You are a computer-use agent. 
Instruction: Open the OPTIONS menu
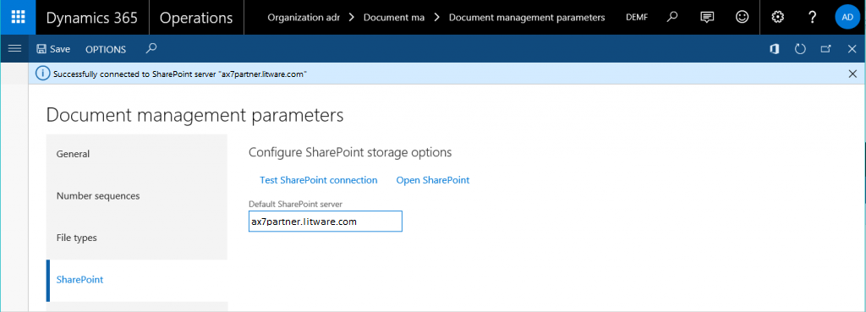pos(106,49)
